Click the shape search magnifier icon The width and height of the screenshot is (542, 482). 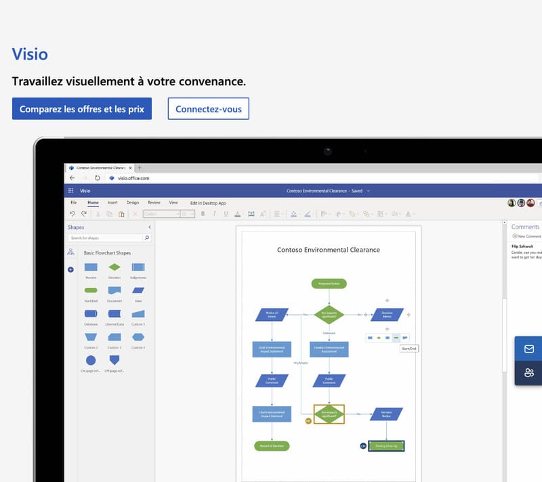coord(147,238)
